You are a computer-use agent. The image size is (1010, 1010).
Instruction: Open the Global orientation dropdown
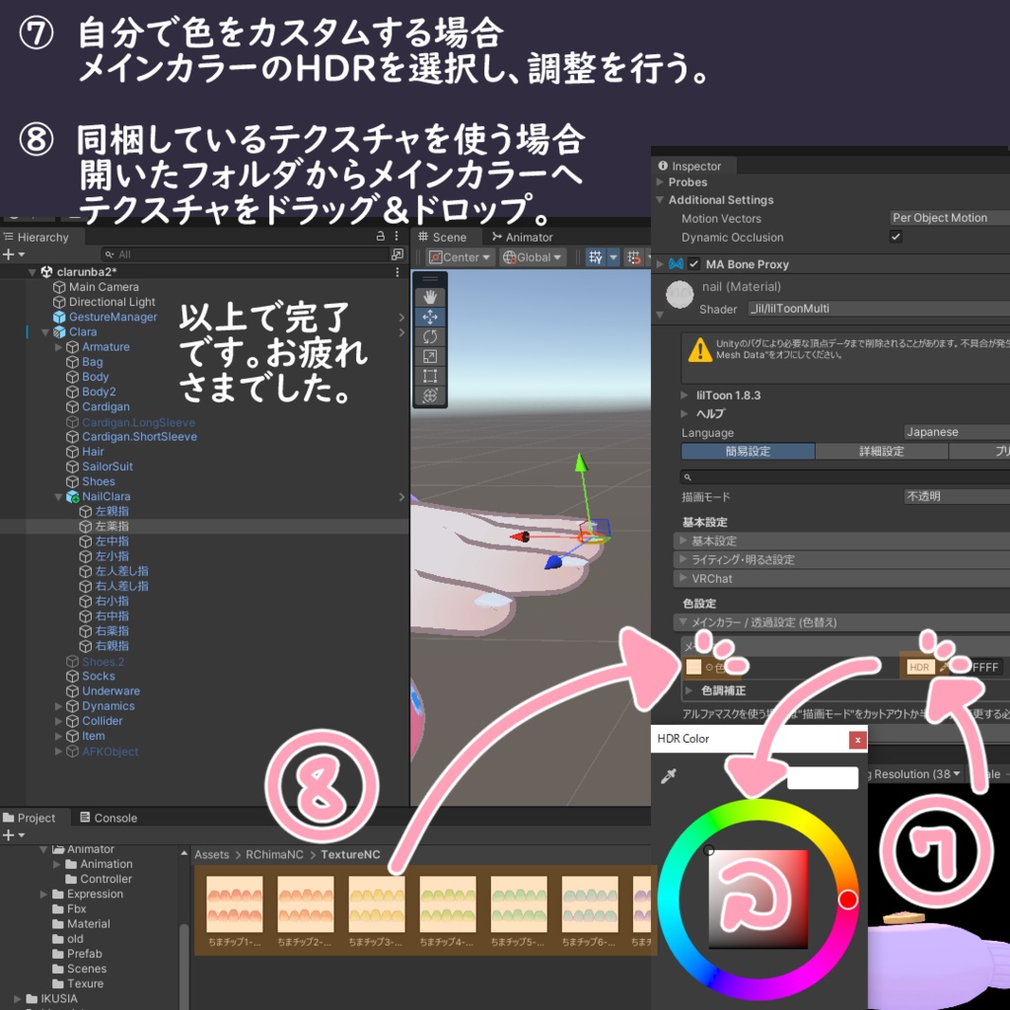click(x=533, y=257)
